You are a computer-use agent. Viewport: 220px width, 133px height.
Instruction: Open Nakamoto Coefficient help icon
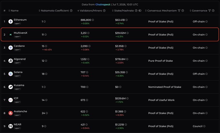[x=71, y=11]
